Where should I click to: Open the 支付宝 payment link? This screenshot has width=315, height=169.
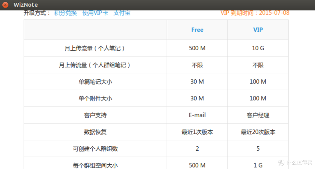click(x=122, y=13)
